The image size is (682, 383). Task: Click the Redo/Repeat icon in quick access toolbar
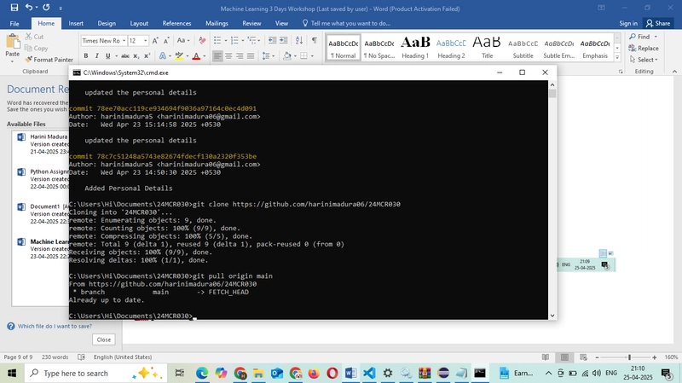(46, 8)
